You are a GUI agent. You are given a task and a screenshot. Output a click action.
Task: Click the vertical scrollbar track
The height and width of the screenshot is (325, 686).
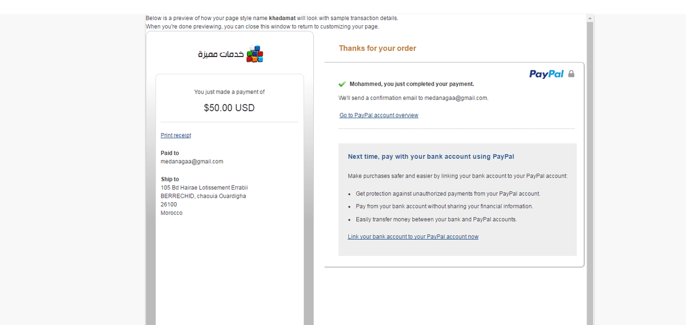[x=590, y=171]
